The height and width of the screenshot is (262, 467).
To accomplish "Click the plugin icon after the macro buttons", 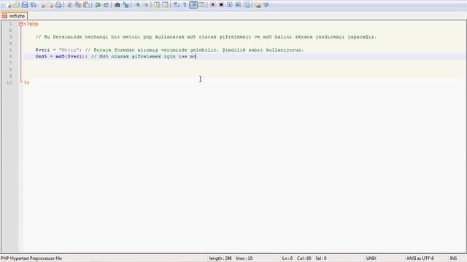I will 258,5.
